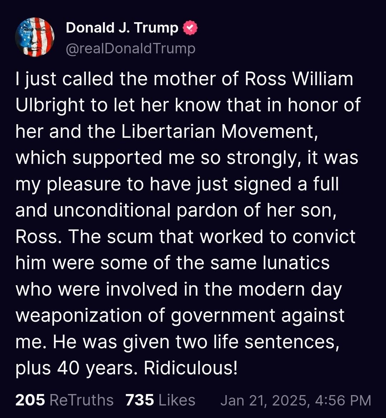
Task: Click the word Ridiculous! ending the post
Action: pos(190,368)
